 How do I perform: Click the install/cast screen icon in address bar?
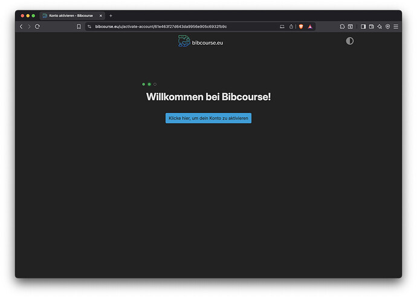(x=282, y=27)
